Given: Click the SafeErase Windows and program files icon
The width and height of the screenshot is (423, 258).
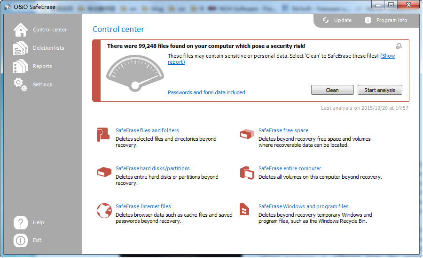Looking at the screenshot, I should (244, 210).
